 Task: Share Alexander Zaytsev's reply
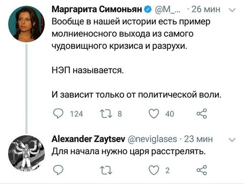(202, 169)
